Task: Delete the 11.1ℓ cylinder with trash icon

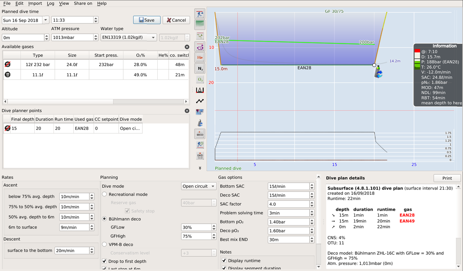Action: pyautogui.click(x=8, y=75)
